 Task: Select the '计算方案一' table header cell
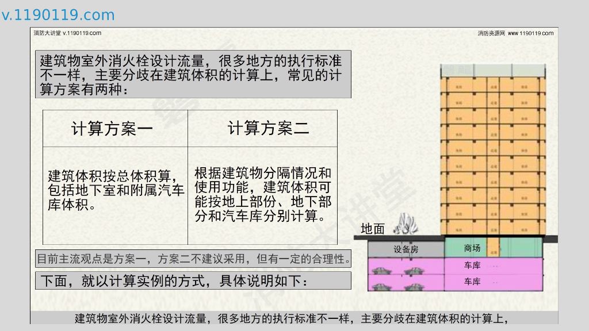tap(115, 128)
